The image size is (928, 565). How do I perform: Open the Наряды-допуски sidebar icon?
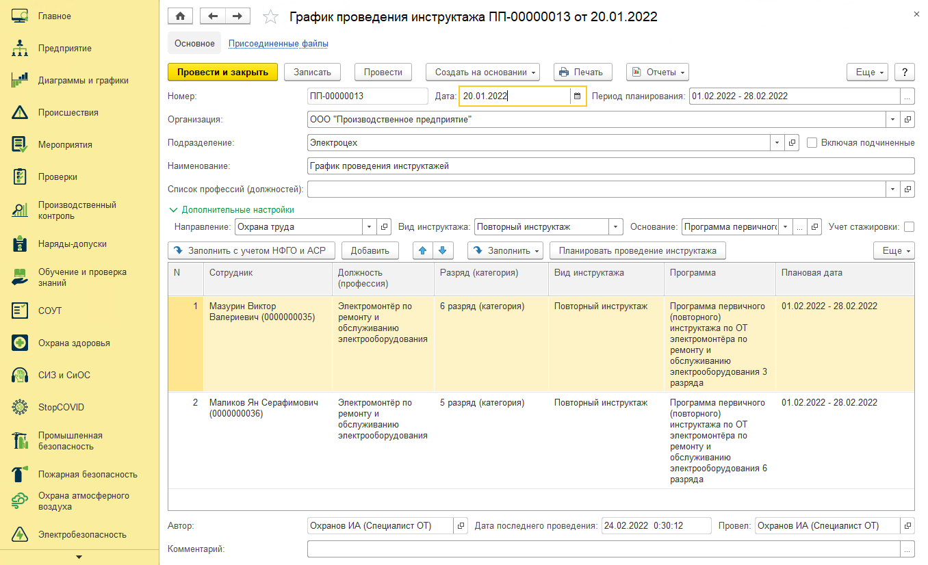[x=19, y=244]
